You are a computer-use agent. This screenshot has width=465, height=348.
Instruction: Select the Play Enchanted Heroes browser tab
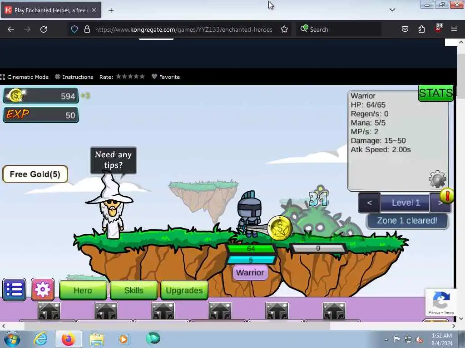click(51, 10)
